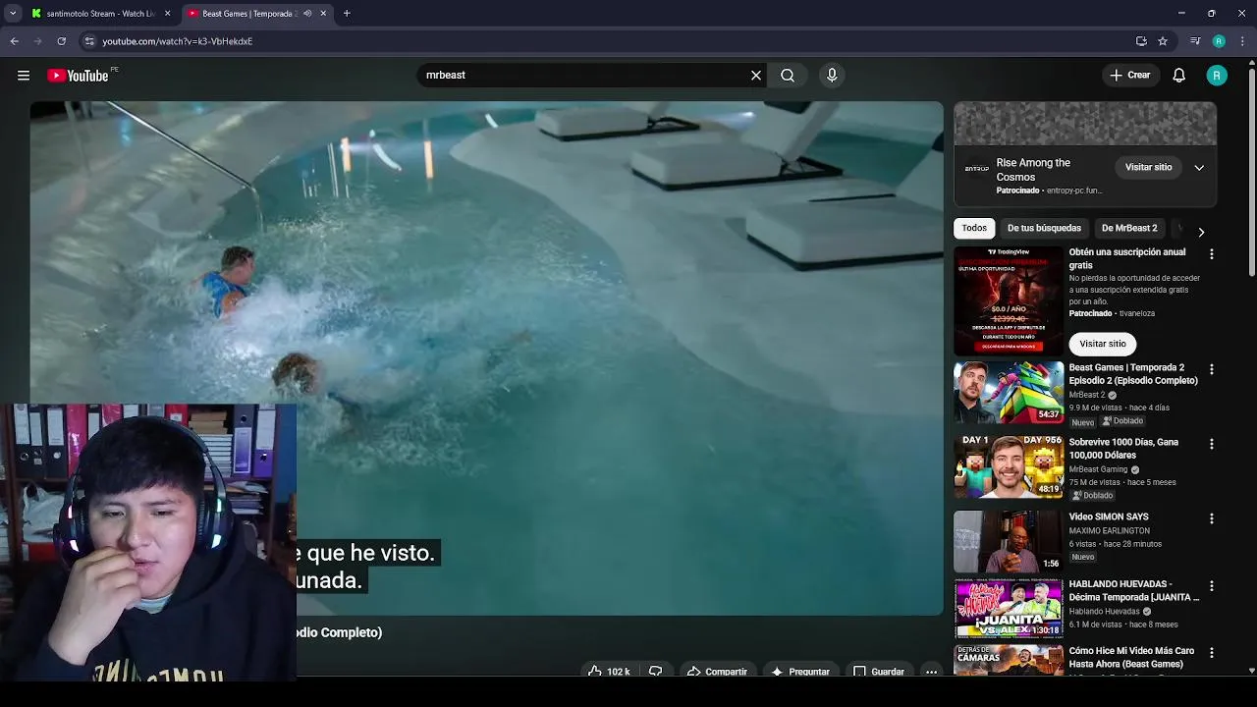Open the Chrome profile avatar

point(1219,41)
